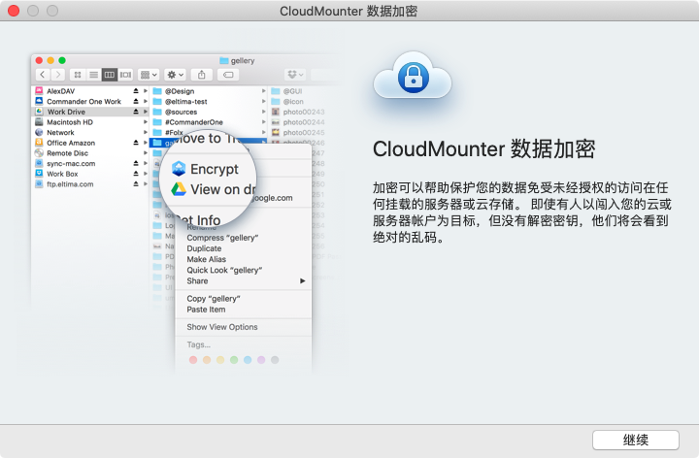
Task: Select Work Drive in the sidebar
Action: point(70,112)
